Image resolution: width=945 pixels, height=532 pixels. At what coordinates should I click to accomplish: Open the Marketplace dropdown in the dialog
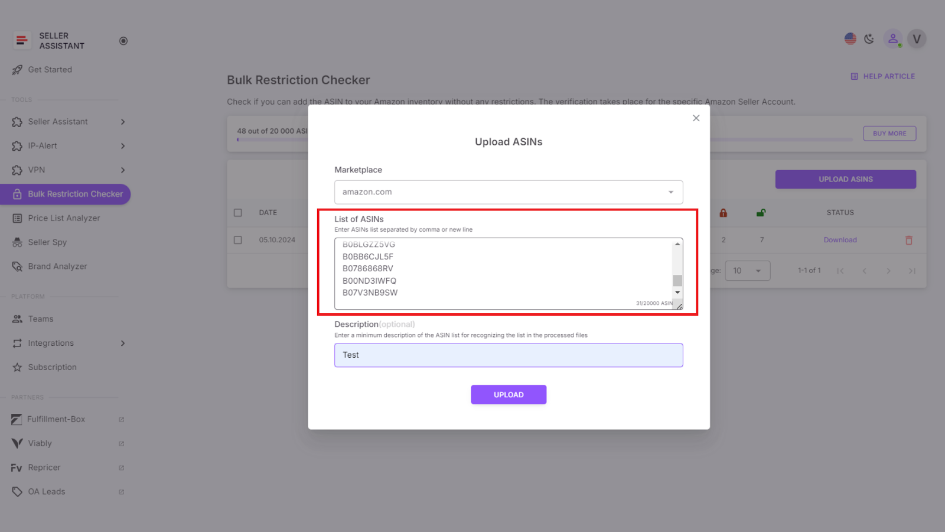[x=508, y=192]
